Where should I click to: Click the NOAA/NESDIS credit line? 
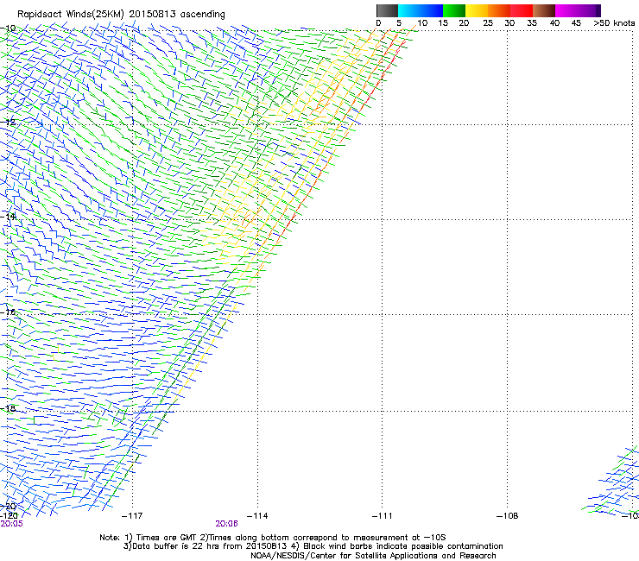coord(373,556)
